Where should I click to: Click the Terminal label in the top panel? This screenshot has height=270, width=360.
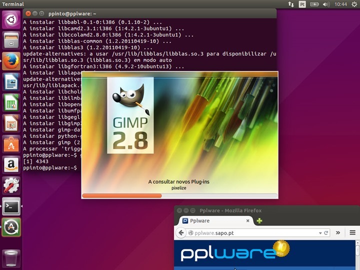click(x=13, y=4)
